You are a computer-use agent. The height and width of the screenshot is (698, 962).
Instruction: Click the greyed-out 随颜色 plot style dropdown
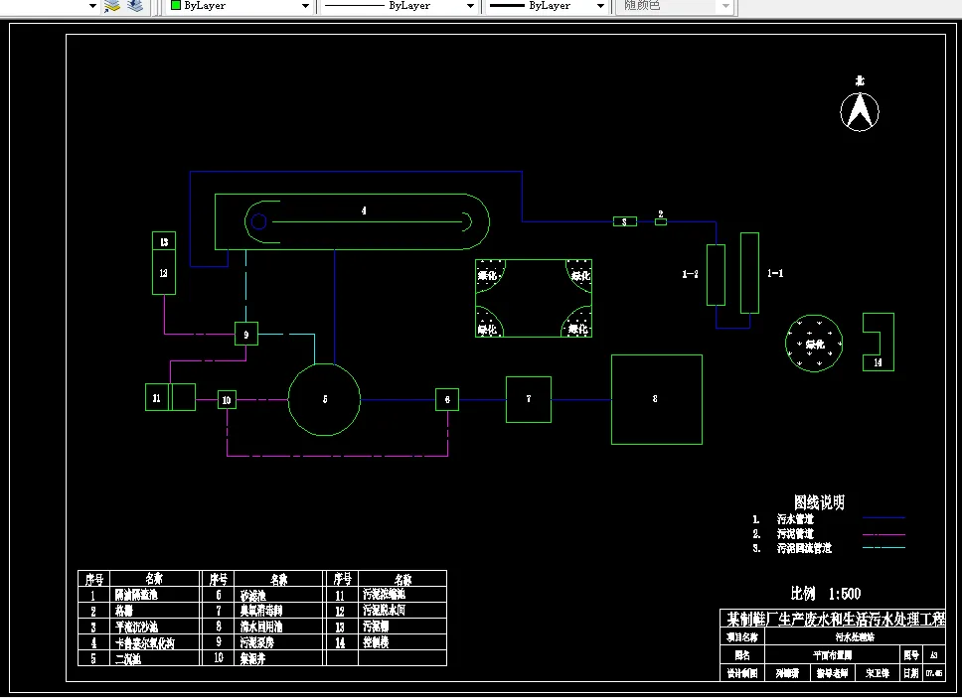(x=675, y=6)
